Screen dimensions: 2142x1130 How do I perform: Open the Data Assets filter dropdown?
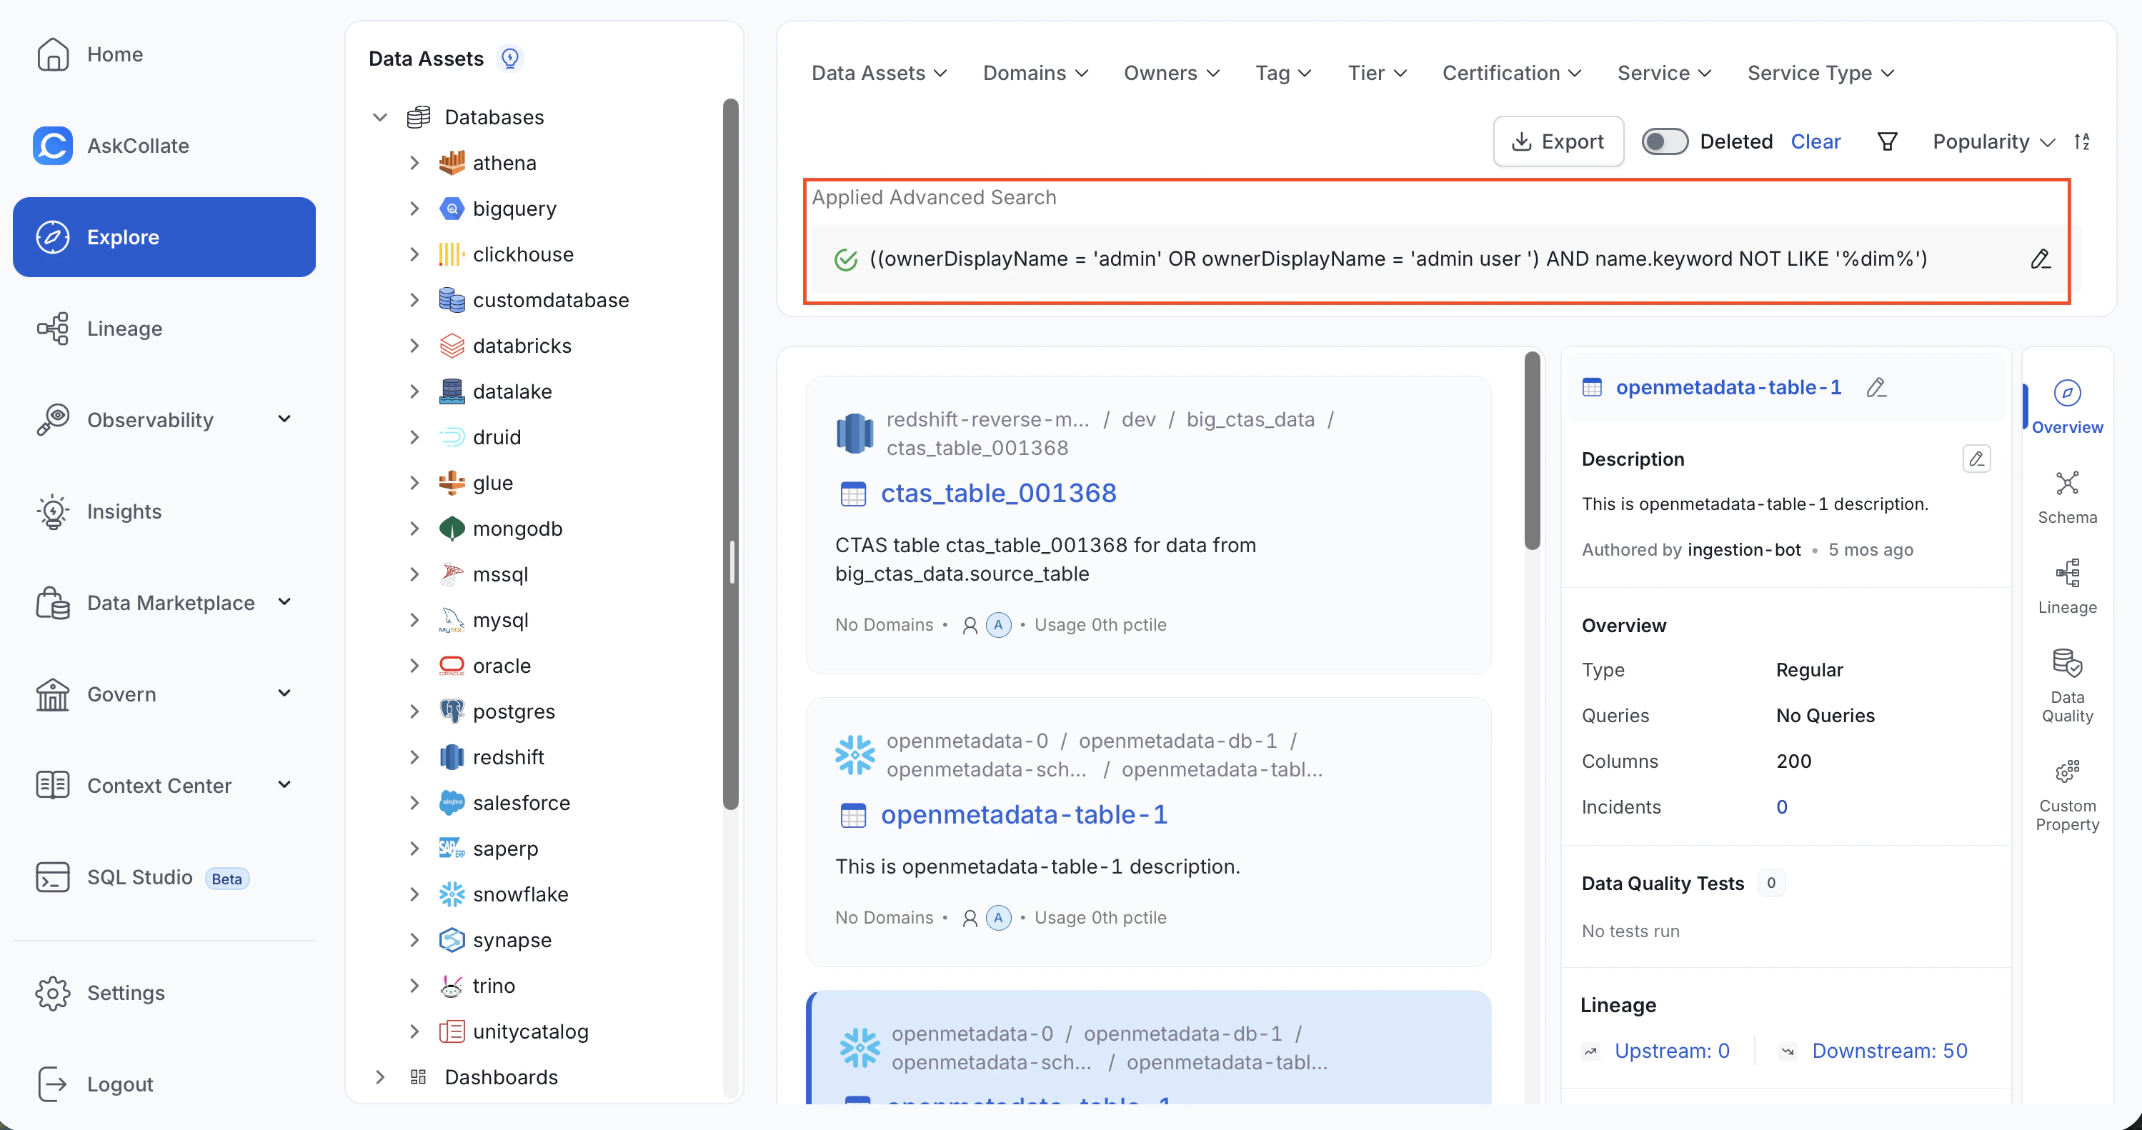pyautogui.click(x=879, y=73)
